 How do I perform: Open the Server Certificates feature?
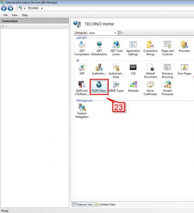point(150,88)
